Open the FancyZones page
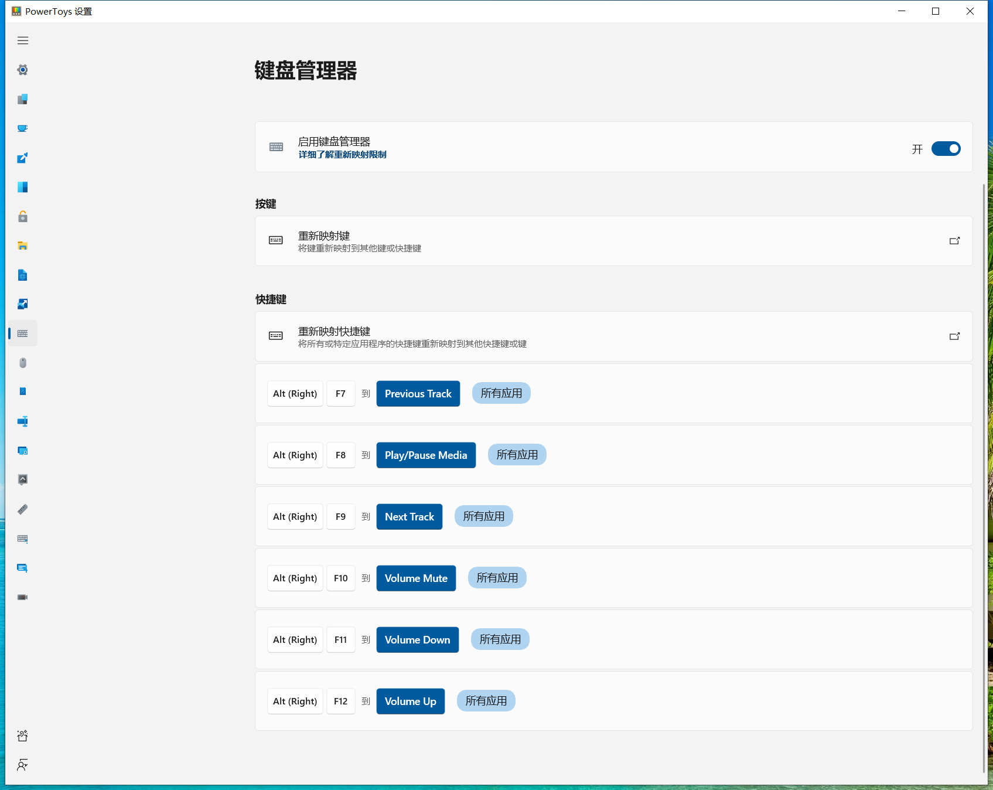Viewport: 993px width, 790px height. (23, 187)
